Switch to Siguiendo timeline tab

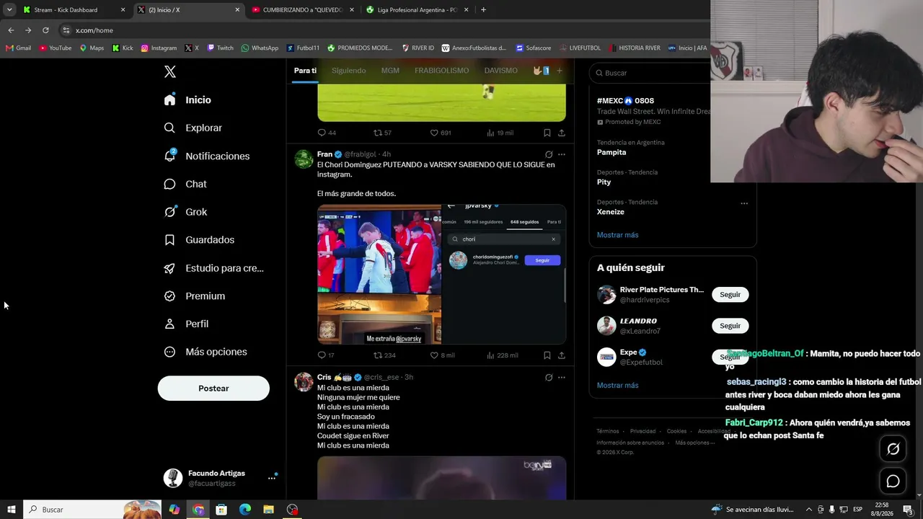coord(348,71)
